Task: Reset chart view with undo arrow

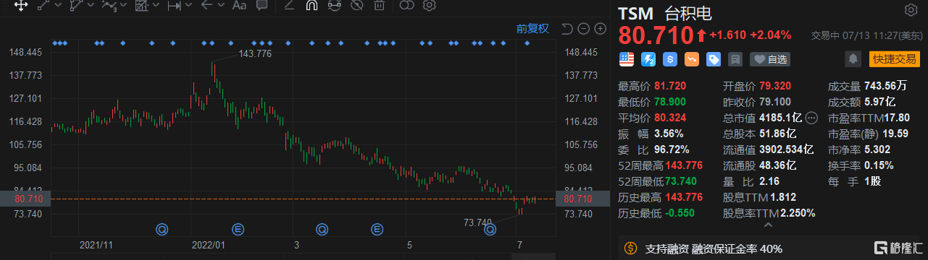Action: pos(567,29)
